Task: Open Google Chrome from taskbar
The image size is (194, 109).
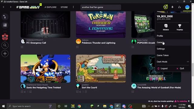Action: tap(79, 106)
